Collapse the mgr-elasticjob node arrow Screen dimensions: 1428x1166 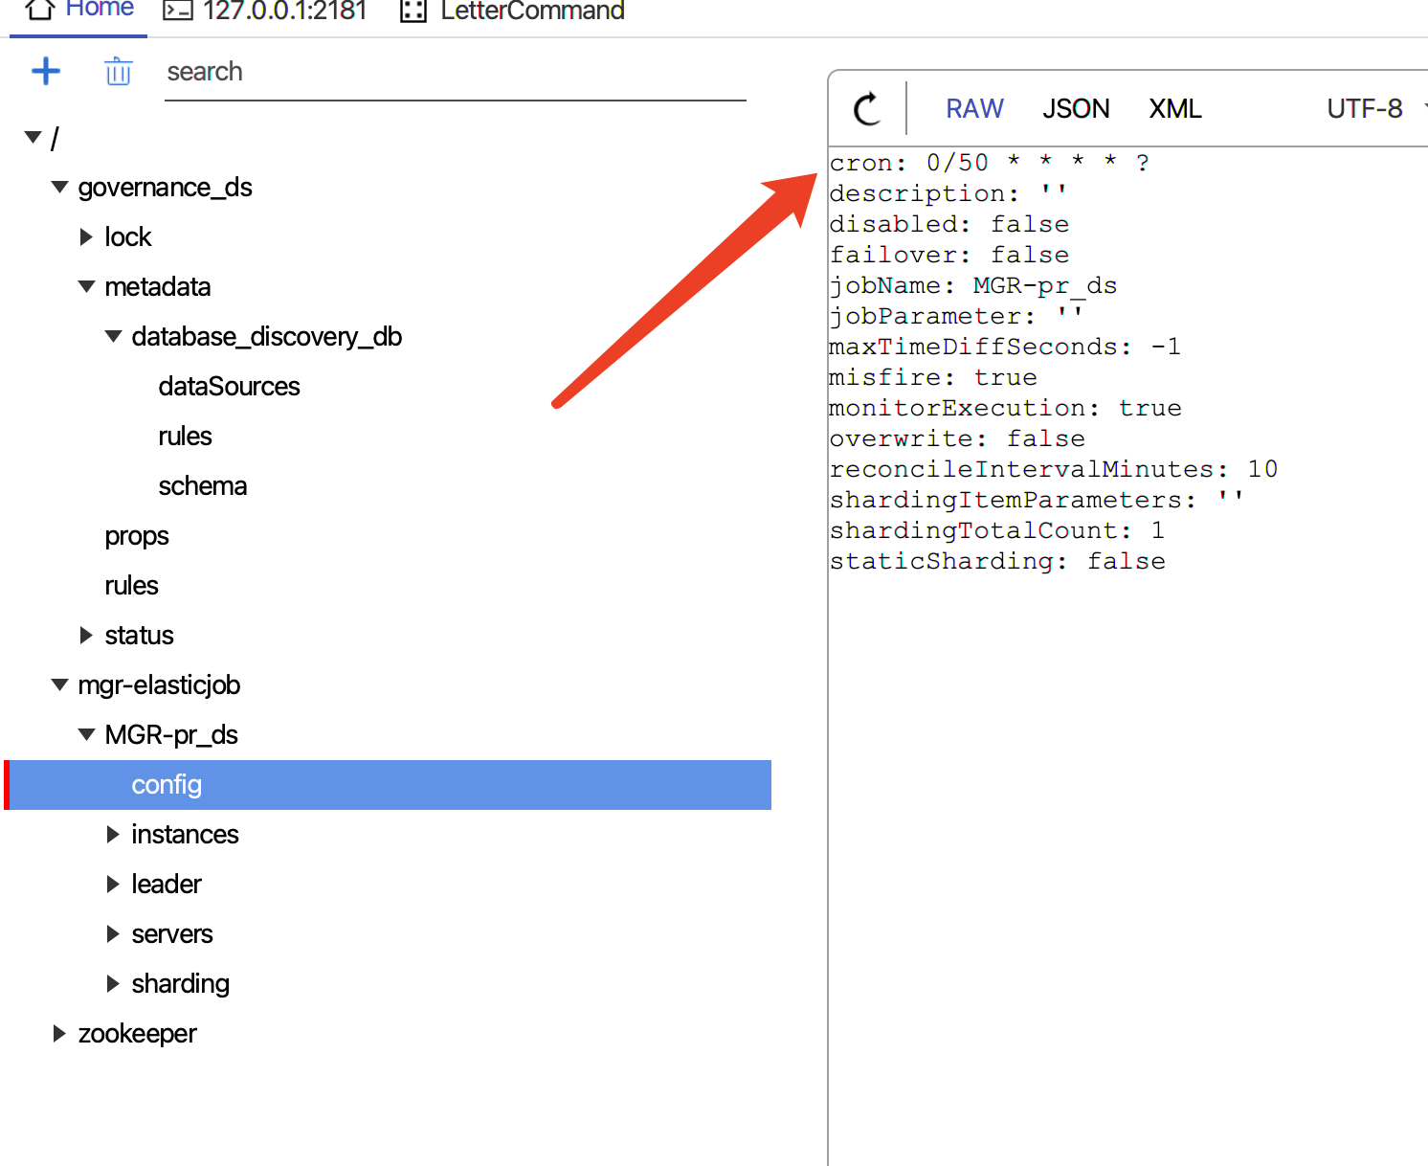tap(60, 684)
